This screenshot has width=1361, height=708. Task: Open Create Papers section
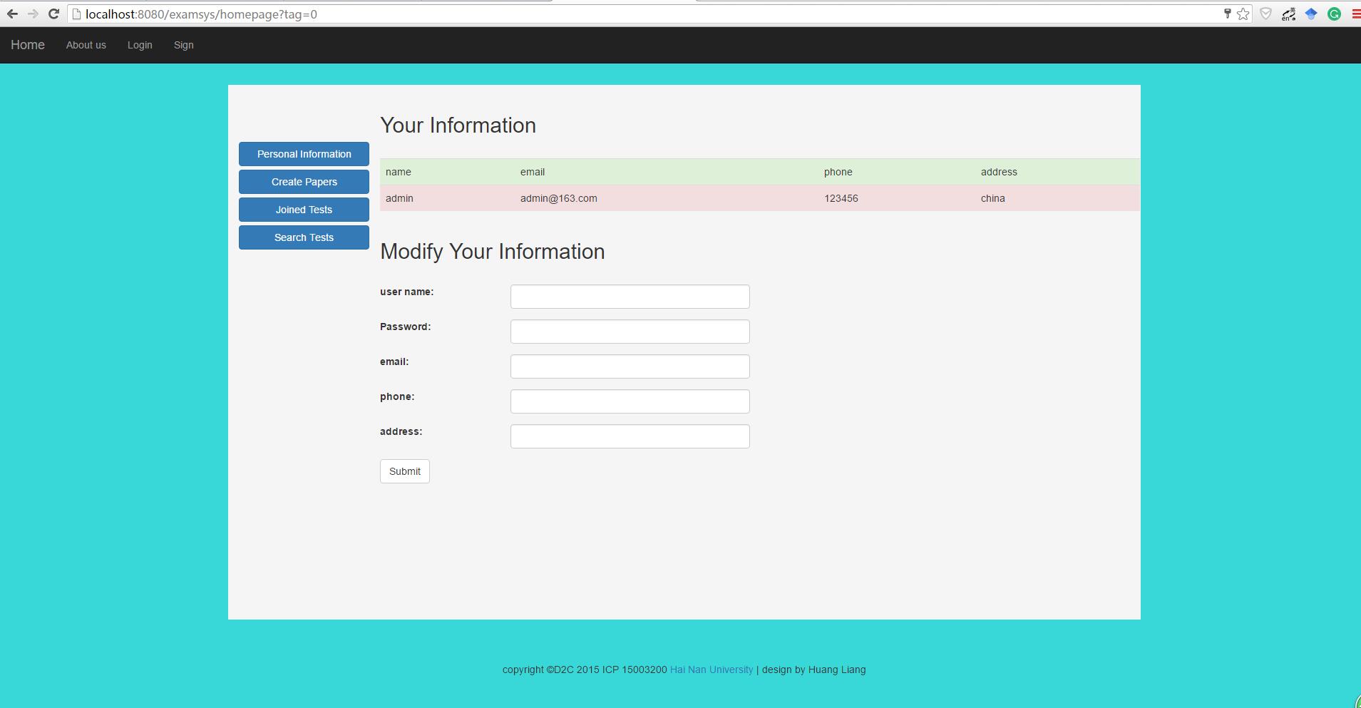(304, 182)
